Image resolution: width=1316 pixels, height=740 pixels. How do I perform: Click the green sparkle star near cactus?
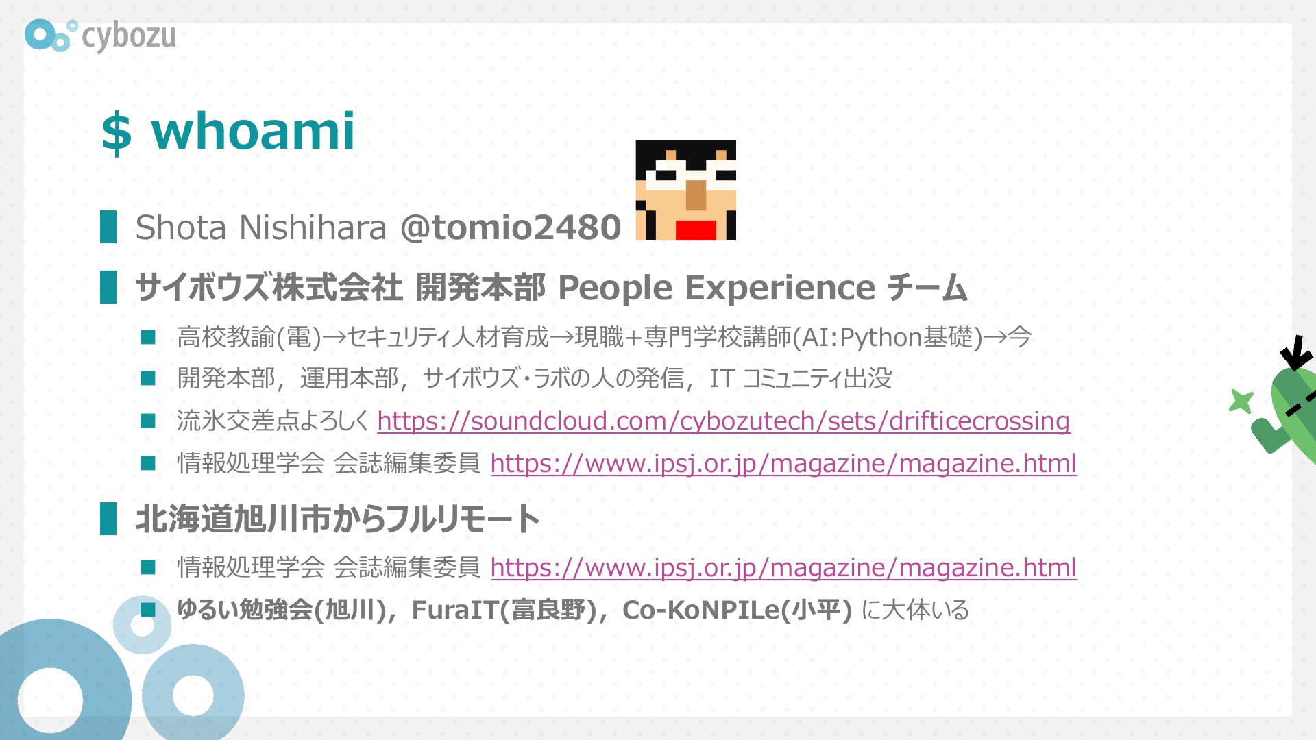(x=1241, y=402)
